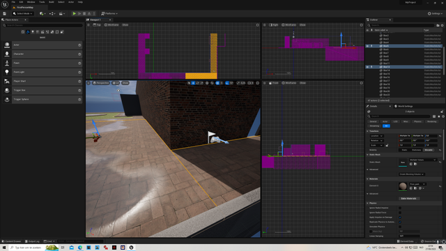Click the reset Location to default arrow
Screen dimensions: 446x251
pyautogui.click(x=440, y=136)
